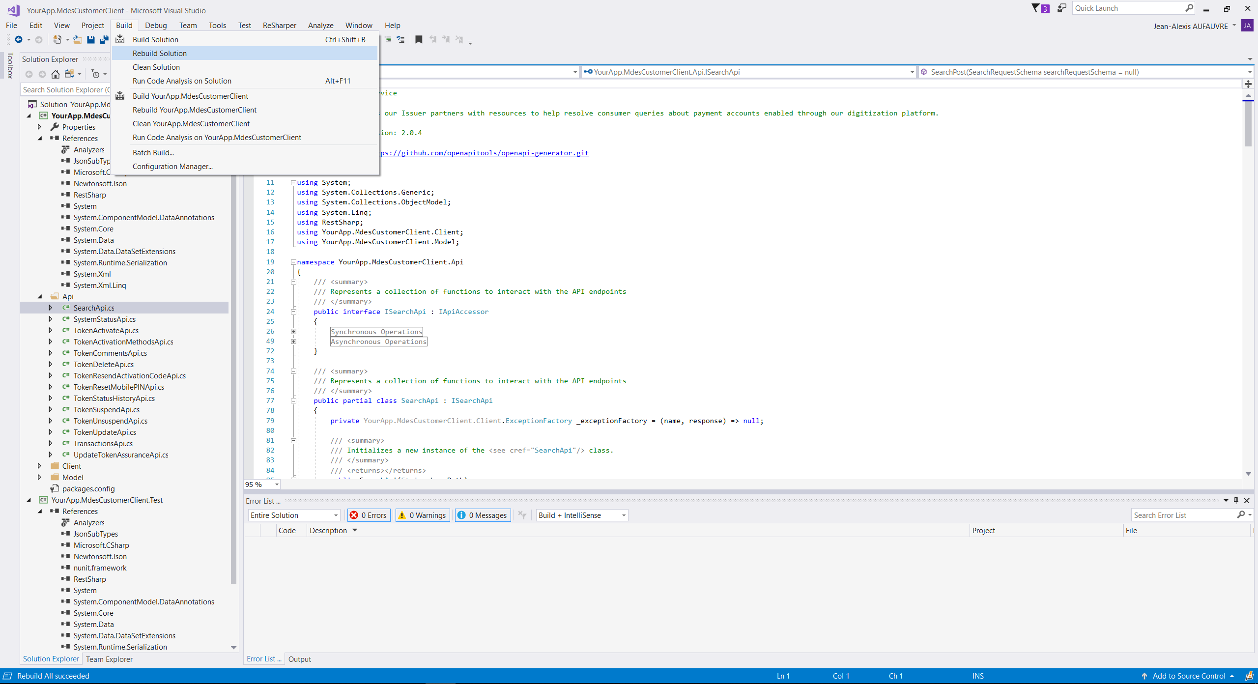Click the Pending Changes filter clock icon

[x=96, y=74]
